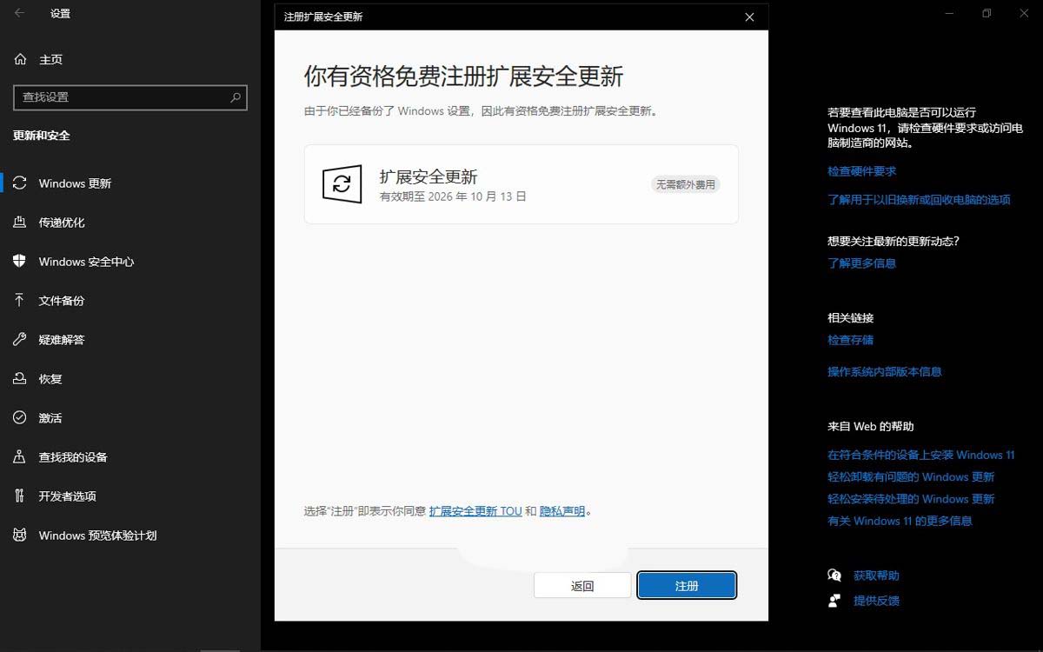The image size is (1043, 652).
Task: Click the 文件备份 upload arrow icon
Action: click(x=20, y=301)
